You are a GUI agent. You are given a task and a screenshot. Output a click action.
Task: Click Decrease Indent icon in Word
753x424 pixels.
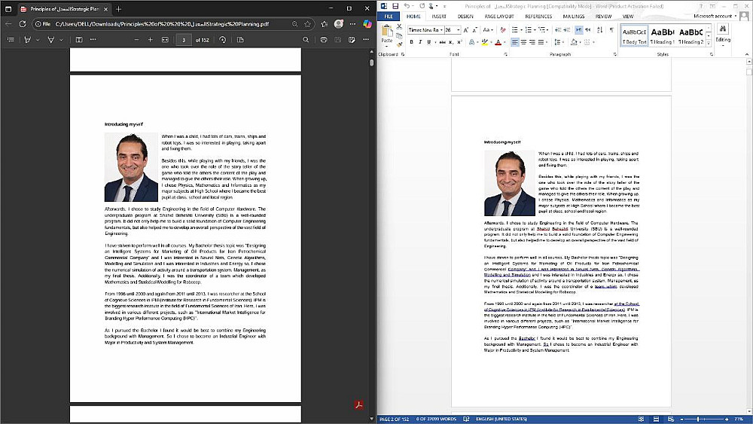pos(557,30)
